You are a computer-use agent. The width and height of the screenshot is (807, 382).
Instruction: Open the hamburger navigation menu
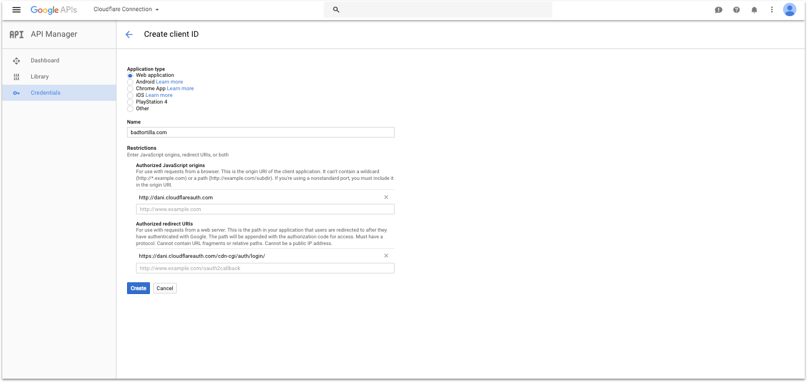pyautogui.click(x=16, y=9)
